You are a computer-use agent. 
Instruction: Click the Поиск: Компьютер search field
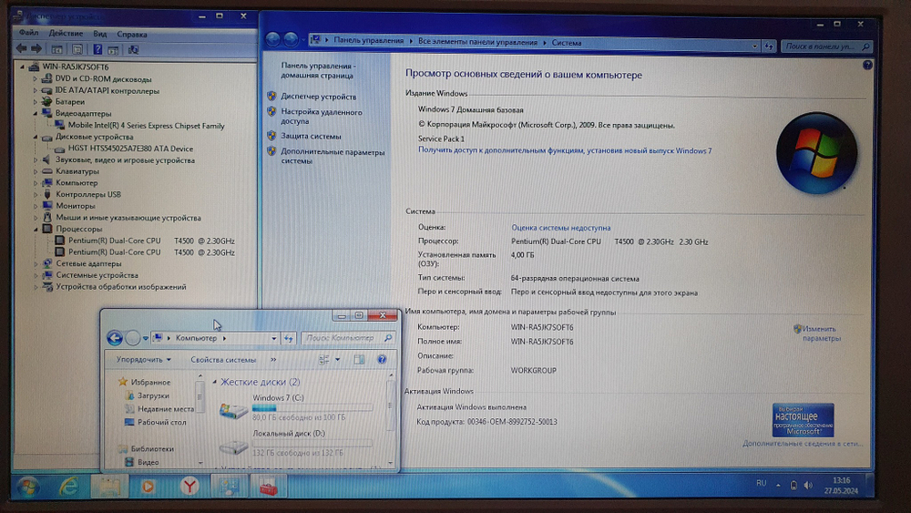pyautogui.click(x=347, y=338)
